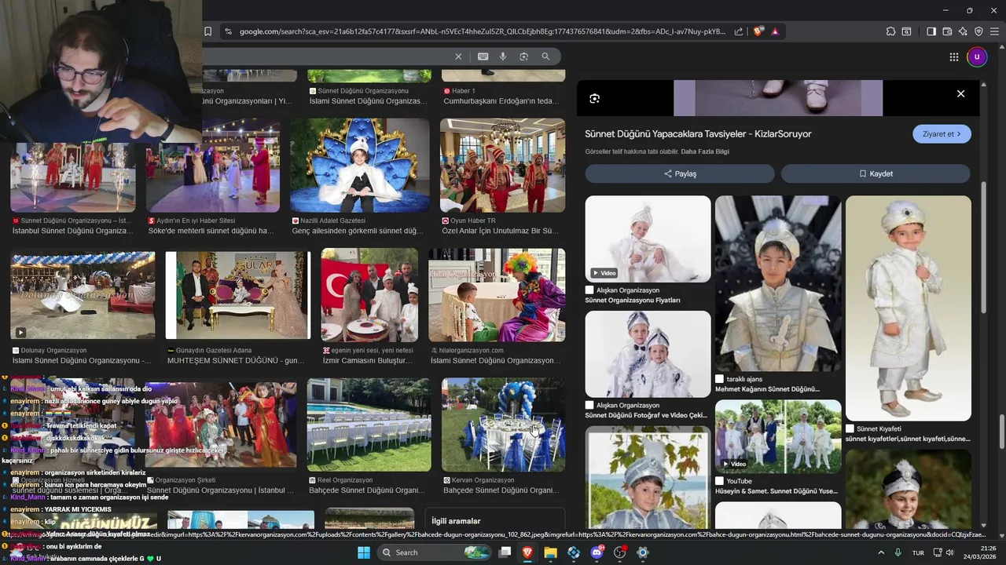
Task: Open the system tray microphone icon
Action: [x=898, y=552]
